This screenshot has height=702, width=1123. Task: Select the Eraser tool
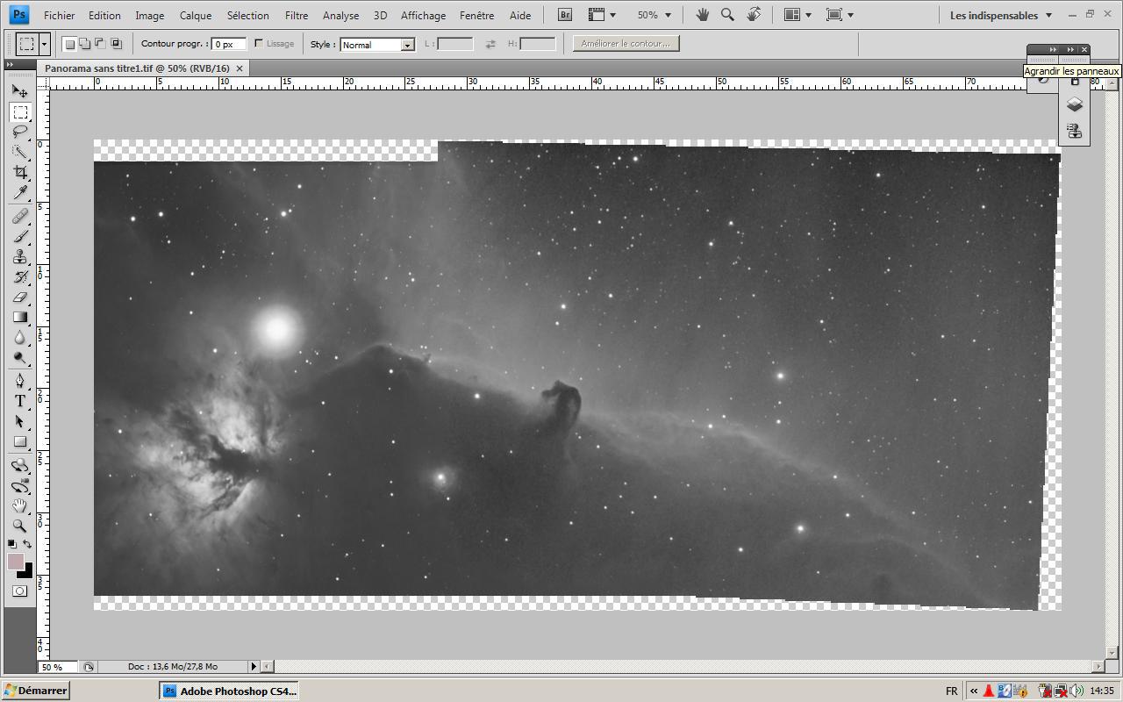click(x=19, y=297)
